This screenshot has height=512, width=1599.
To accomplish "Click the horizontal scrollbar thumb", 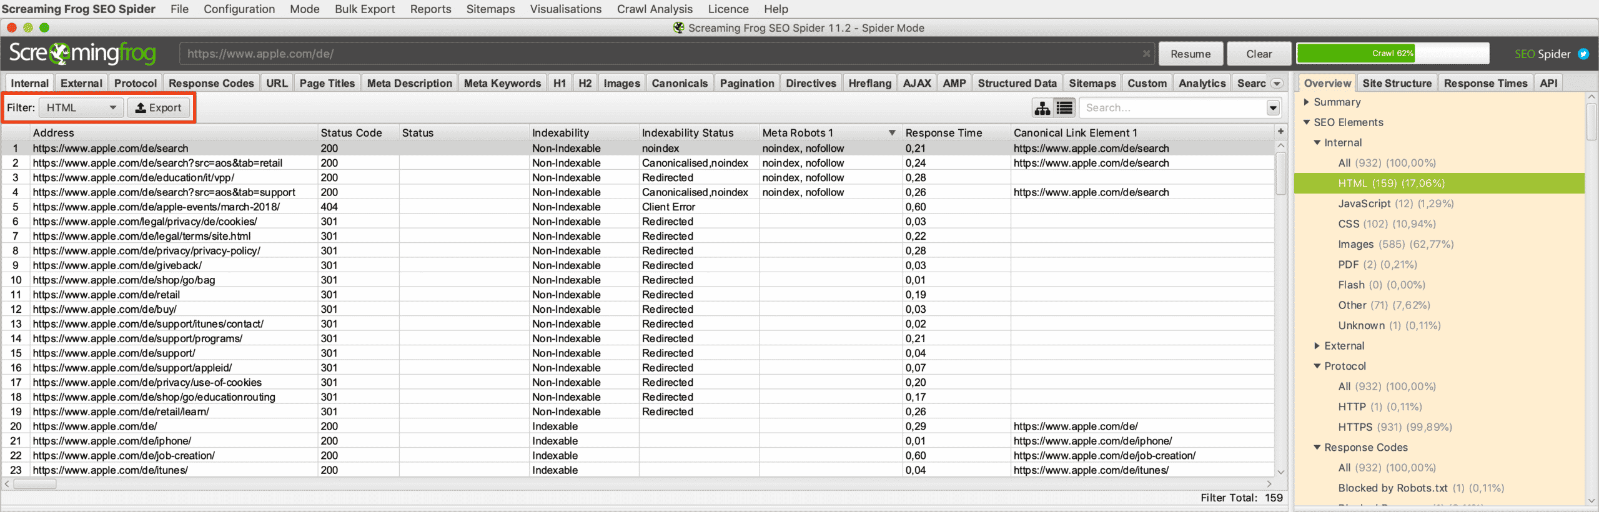I will click(35, 484).
